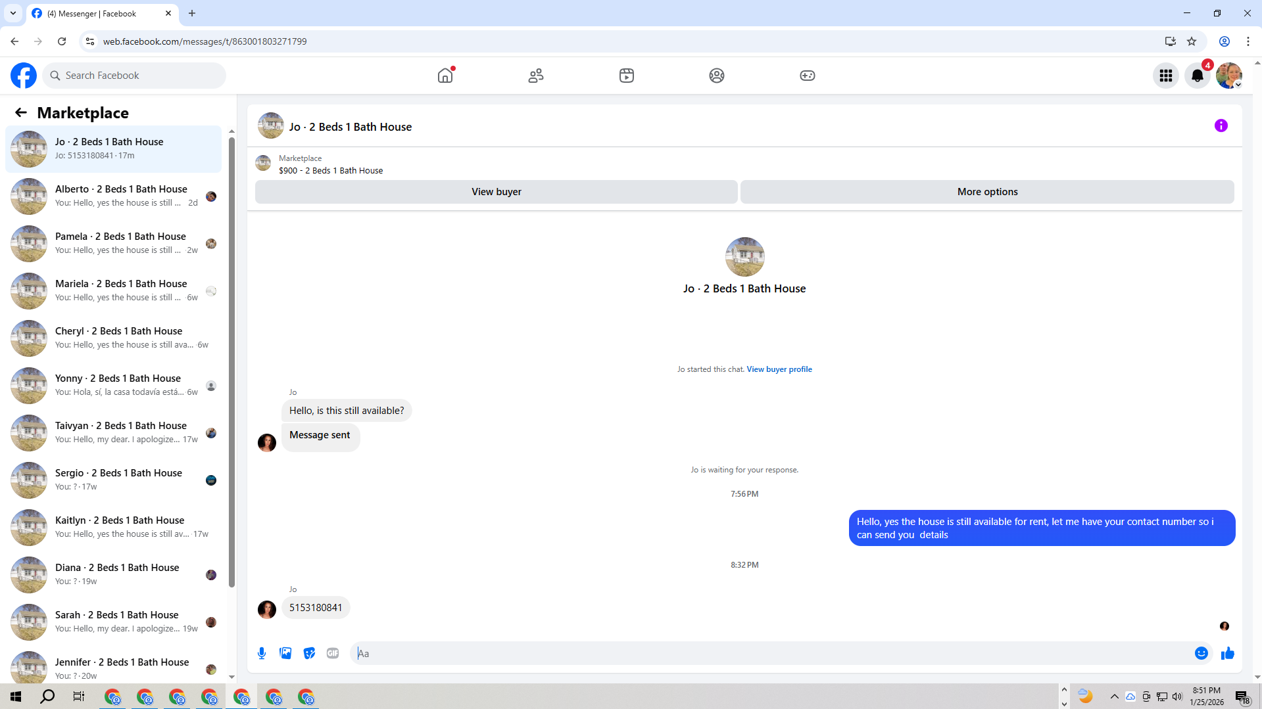Click the back arrow beside Marketplace
The width and height of the screenshot is (1262, 709).
[21, 113]
